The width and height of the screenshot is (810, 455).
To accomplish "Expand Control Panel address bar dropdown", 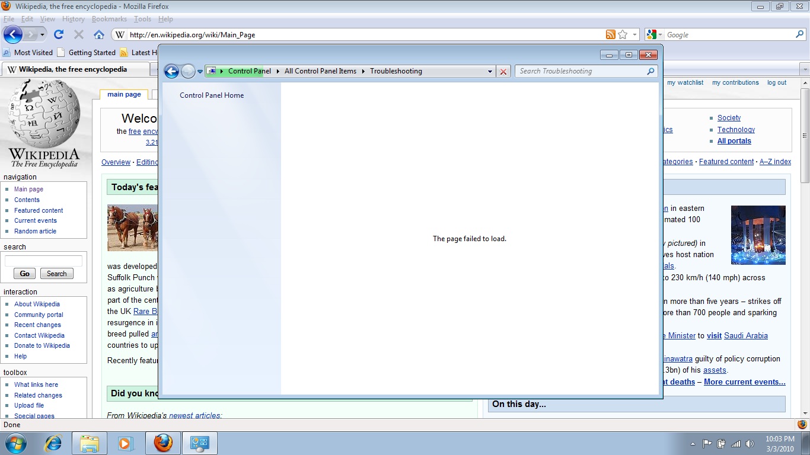I will pos(490,71).
